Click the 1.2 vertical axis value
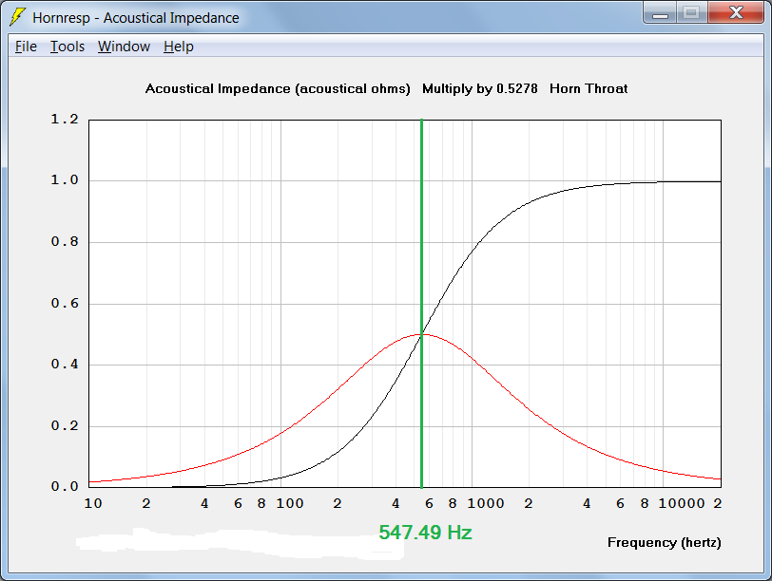This screenshot has height=581, width=772. [x=65, y=119]
